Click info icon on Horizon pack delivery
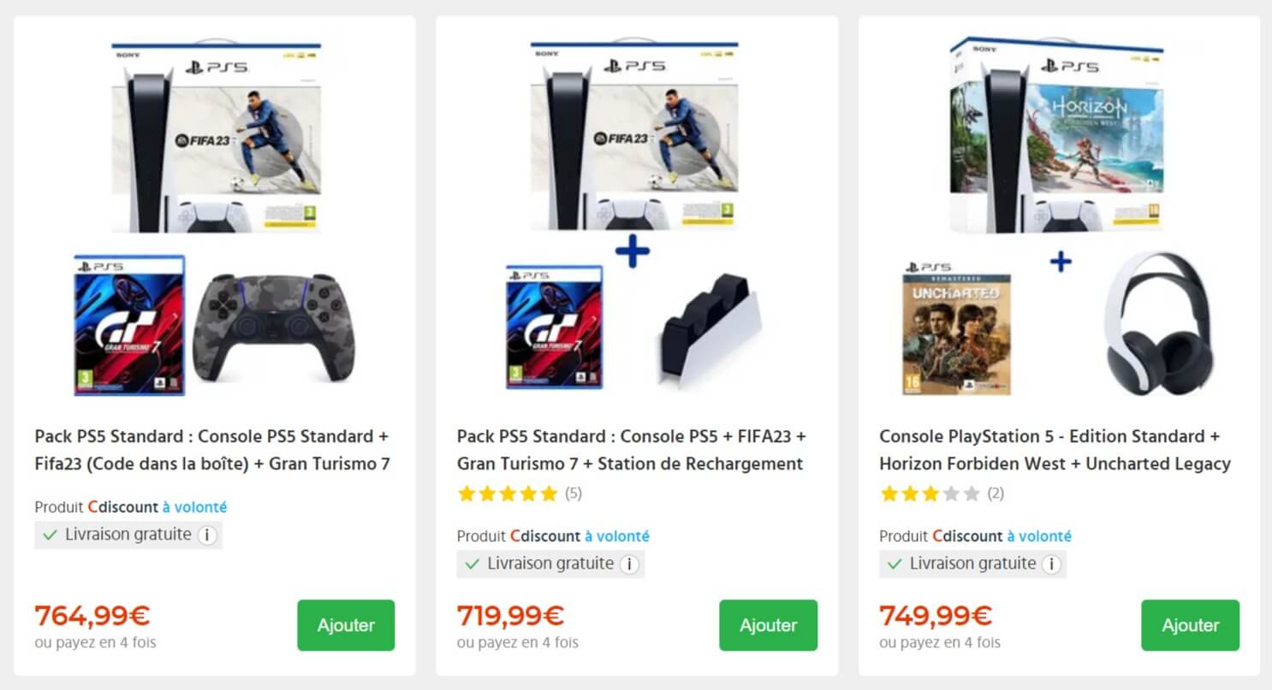Viewport: 1272px width, 690px height. pyautogui.click(x=1051, y=564)
